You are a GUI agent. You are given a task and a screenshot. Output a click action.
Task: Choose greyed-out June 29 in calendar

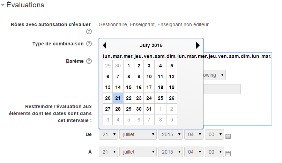(108, 66)
